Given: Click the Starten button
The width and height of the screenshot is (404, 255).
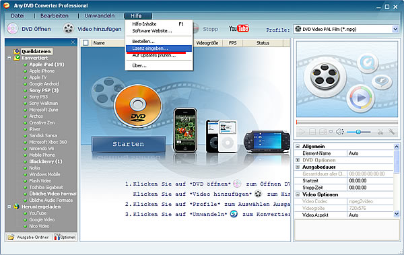Looking at the screenshot, I should (129, 144).
